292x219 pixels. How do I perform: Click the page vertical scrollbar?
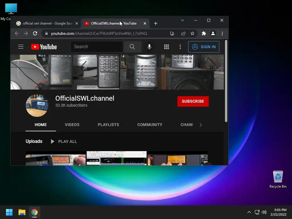pyautogui.click(x=226, y=81)
